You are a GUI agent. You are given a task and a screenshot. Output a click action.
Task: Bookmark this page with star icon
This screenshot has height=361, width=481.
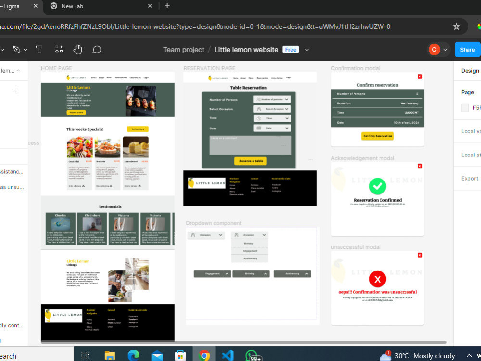coord(456,26)
